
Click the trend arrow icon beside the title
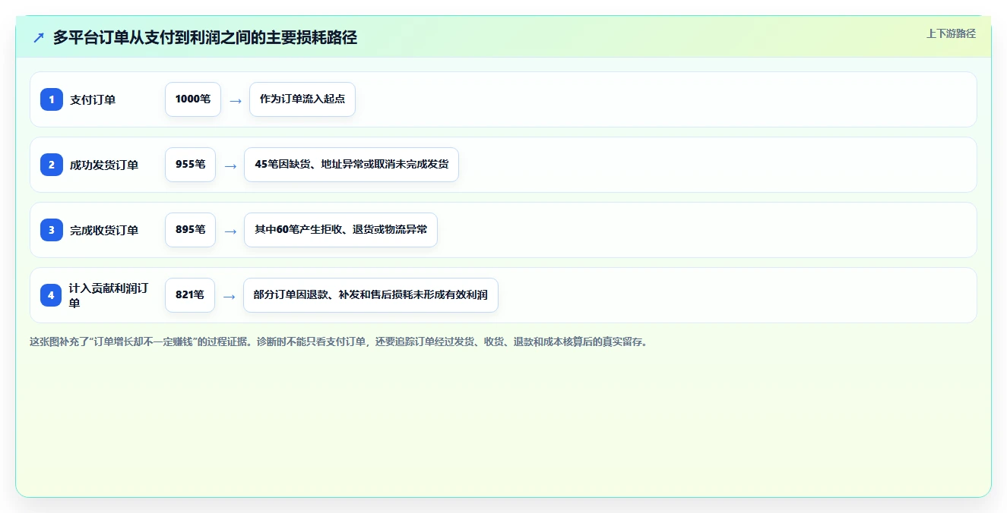tap(39, 37)
